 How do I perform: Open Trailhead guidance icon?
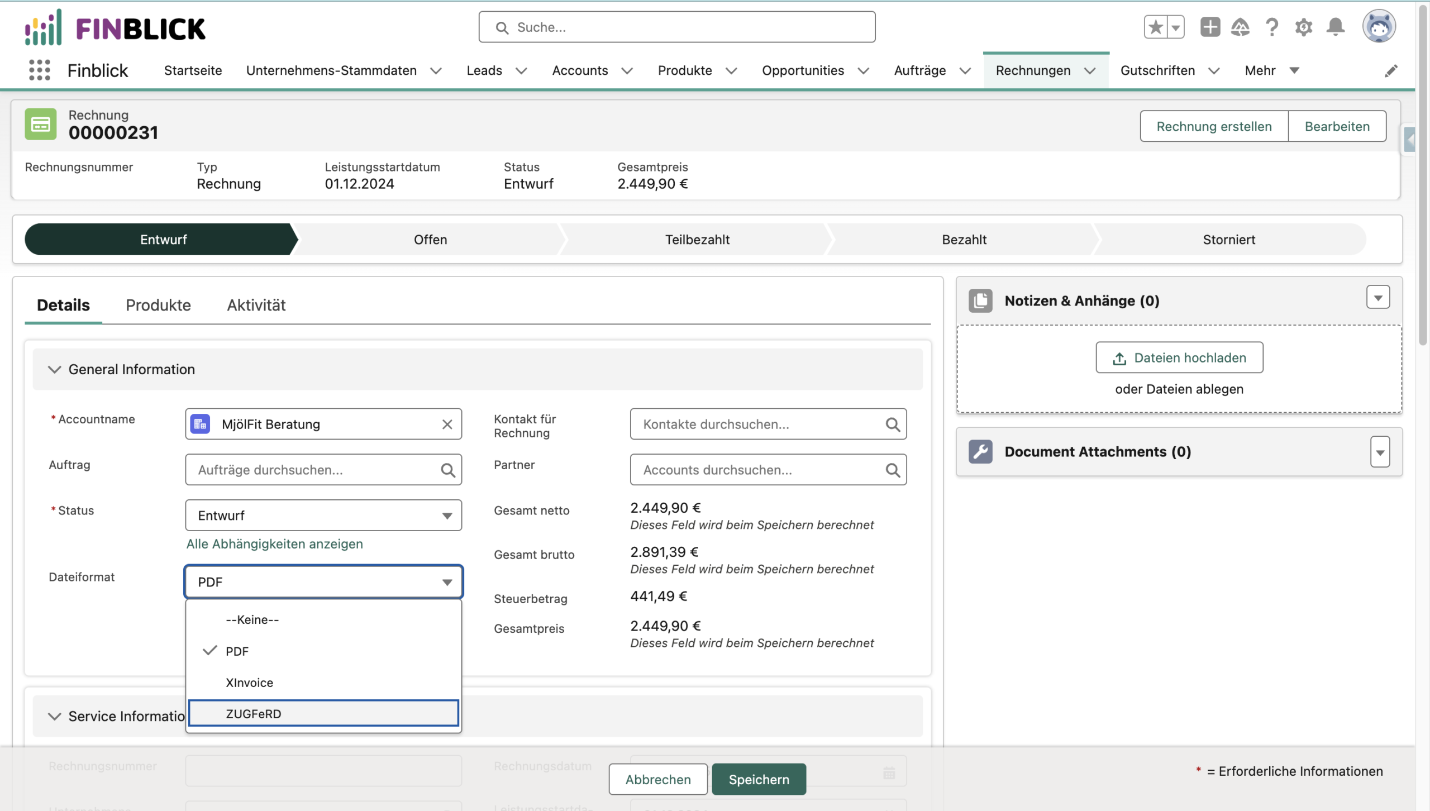(1240, 27)
